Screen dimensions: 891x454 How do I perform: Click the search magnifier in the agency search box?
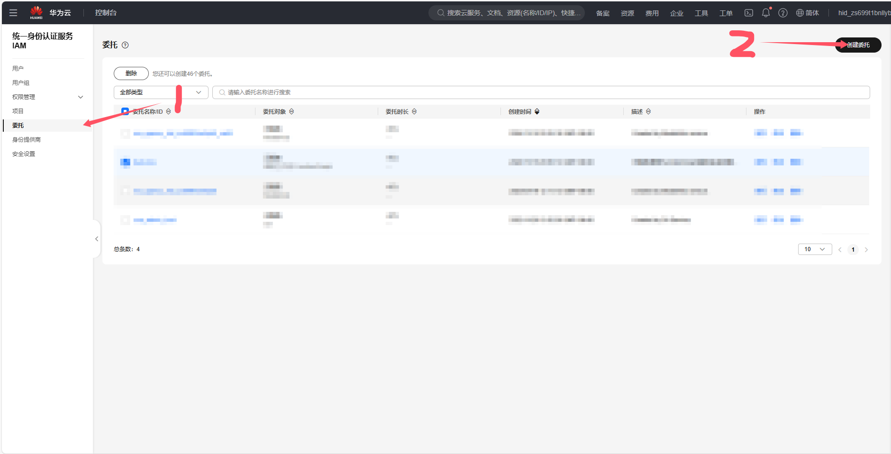tap(222, 92)
